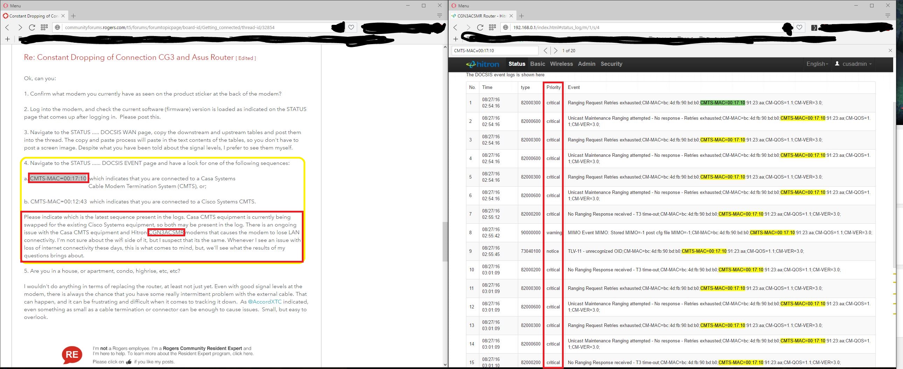
Task: Open tab menu icon in left Opera window
Action: [439, 16]
